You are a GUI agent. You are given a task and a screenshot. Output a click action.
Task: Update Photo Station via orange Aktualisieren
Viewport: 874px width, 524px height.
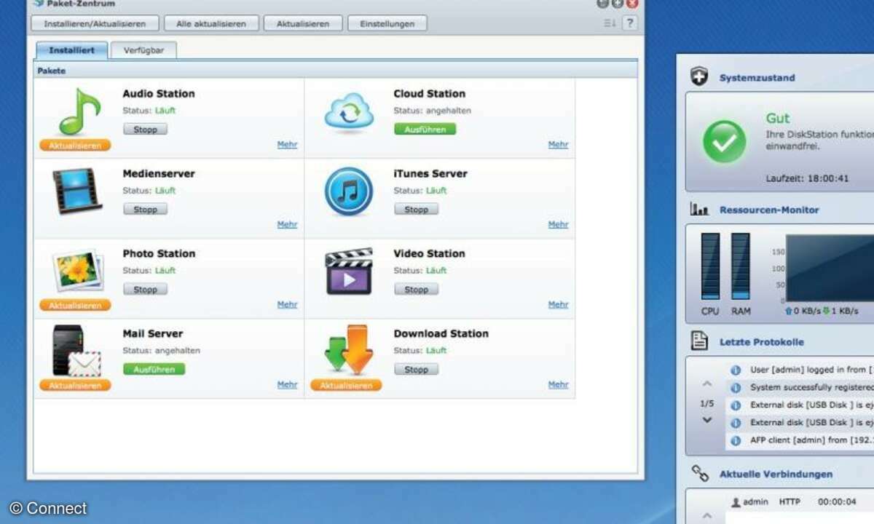tap(75, 306)
